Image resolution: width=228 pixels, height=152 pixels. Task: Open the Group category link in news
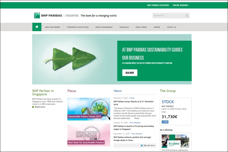pos(132,98)
